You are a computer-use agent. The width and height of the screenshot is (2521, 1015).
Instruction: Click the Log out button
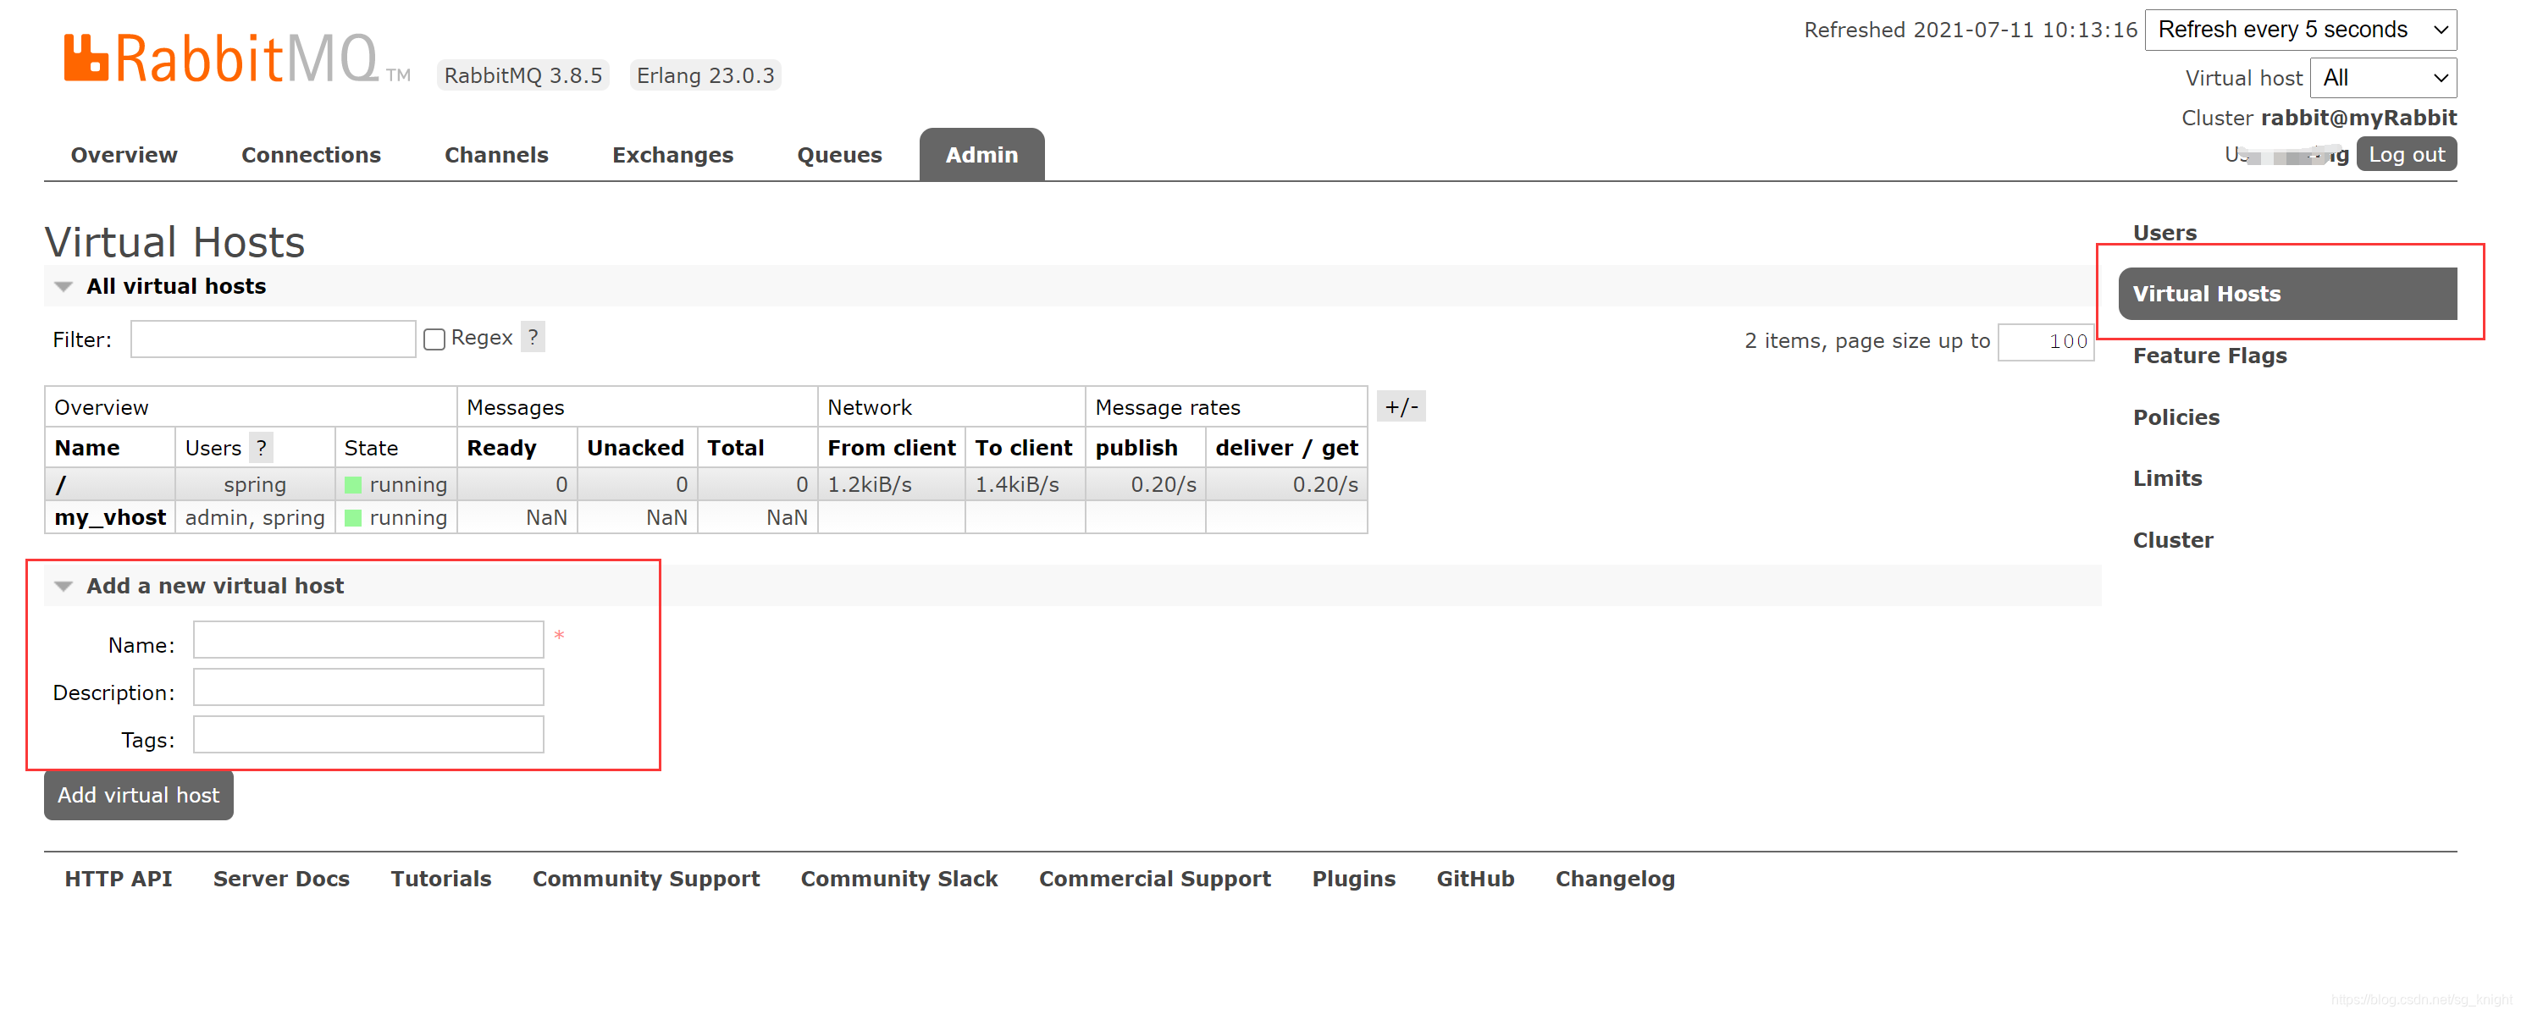click(2406, 155)
